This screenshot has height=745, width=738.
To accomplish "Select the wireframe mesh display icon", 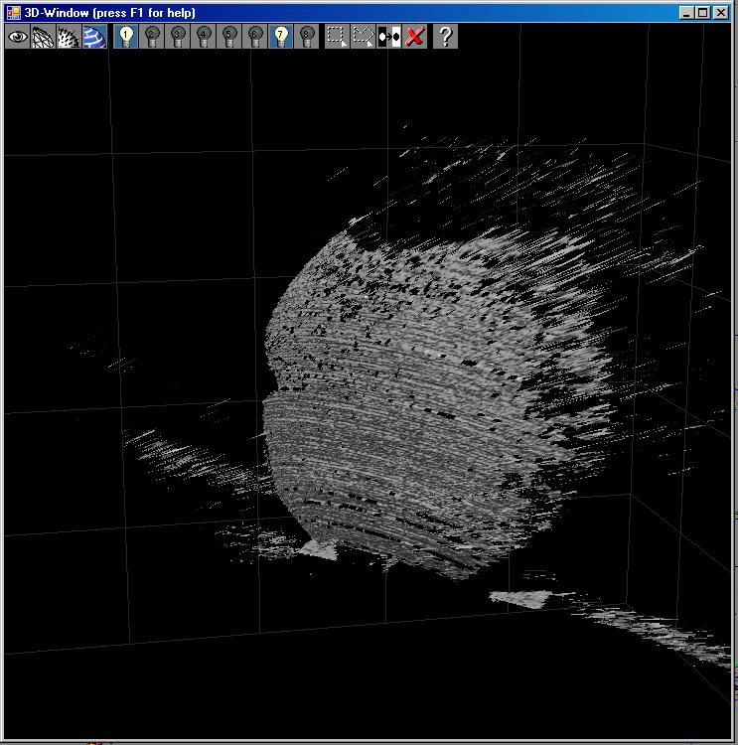I will click(x=44, y=37).
